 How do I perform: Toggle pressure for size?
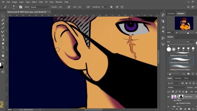pyautogui.click(x=117, y=7)
